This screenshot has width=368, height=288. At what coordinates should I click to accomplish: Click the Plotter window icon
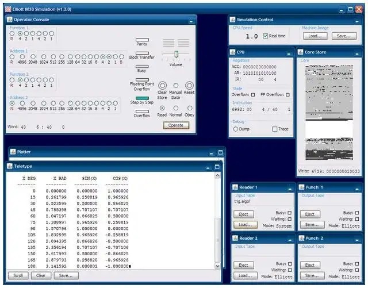click(13, 152)
